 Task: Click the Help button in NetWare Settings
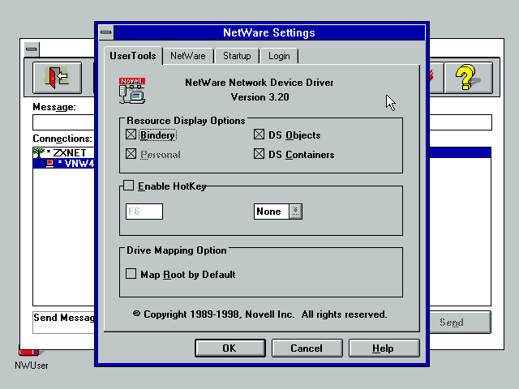(x=384, y=348)
